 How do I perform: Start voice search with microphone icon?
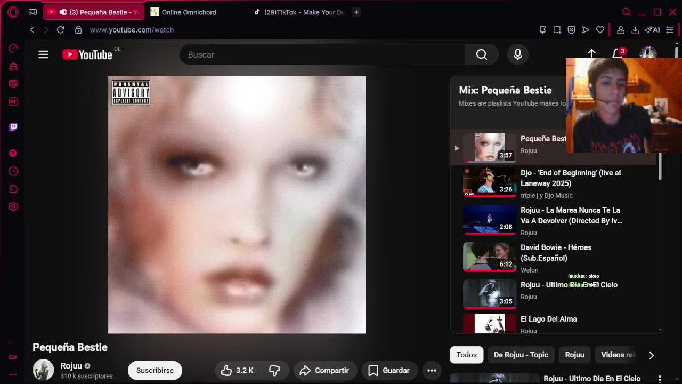coord(517,54)
